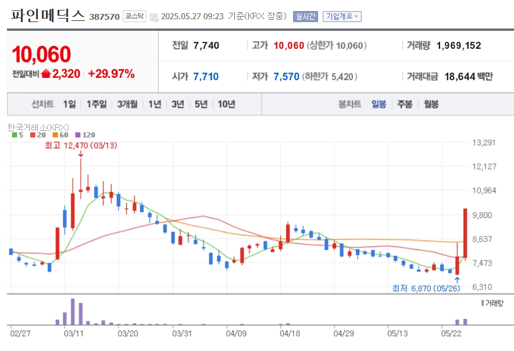Click the 거래대금 18,644 백만 value

[469, 77]
